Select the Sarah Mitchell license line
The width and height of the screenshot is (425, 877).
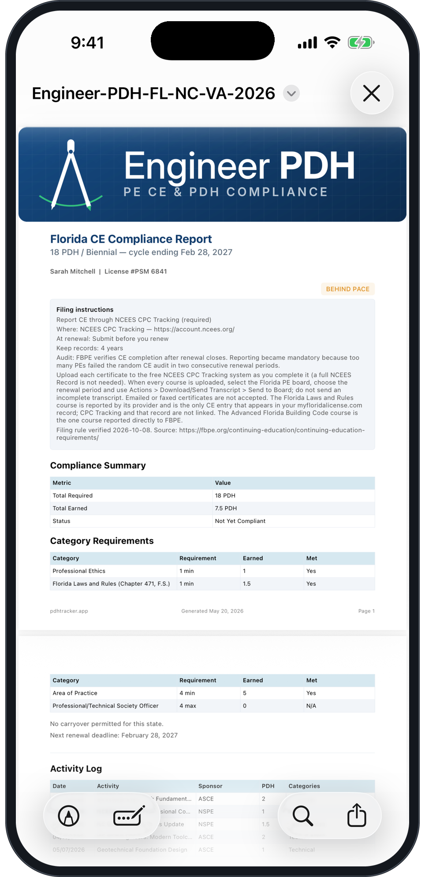(x=108, y=271)
